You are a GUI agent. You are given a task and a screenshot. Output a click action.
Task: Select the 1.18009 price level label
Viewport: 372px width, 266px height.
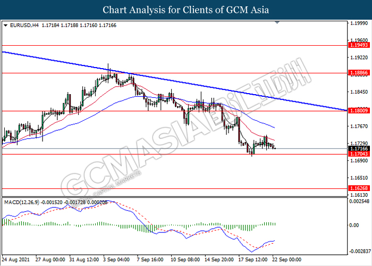point(359,111)
